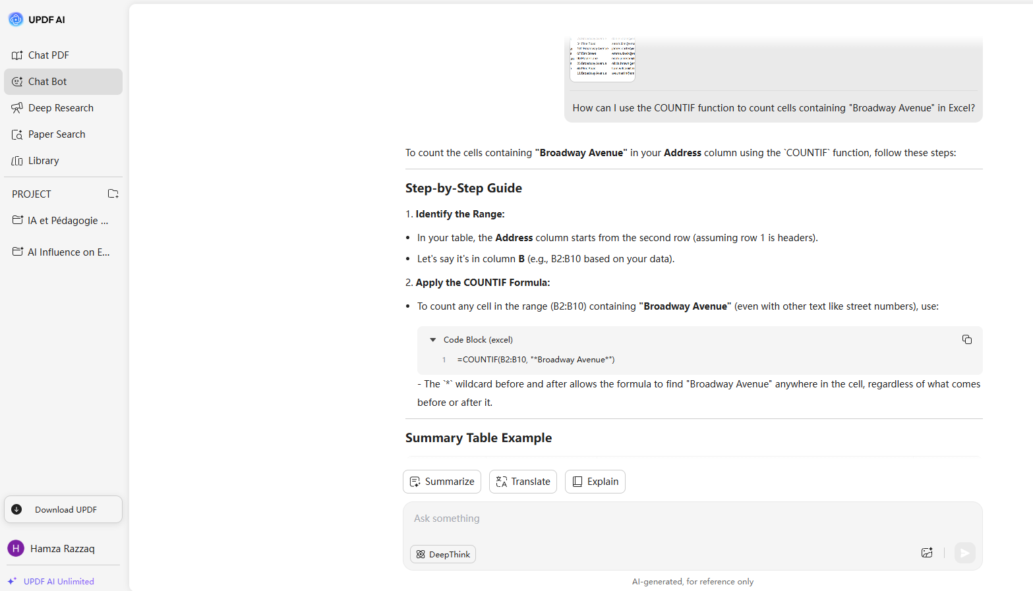Open Chat PDF from the sidebar
The width and height of the screenshot is (1033, 591).
63,55
